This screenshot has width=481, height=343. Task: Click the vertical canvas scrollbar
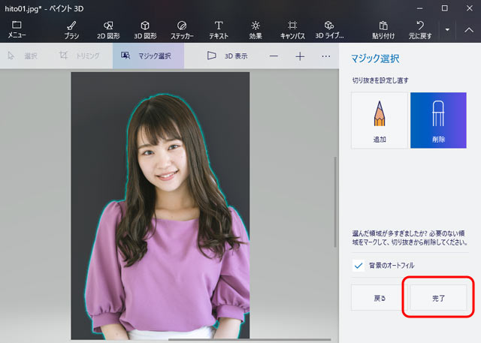coord(335,202)
